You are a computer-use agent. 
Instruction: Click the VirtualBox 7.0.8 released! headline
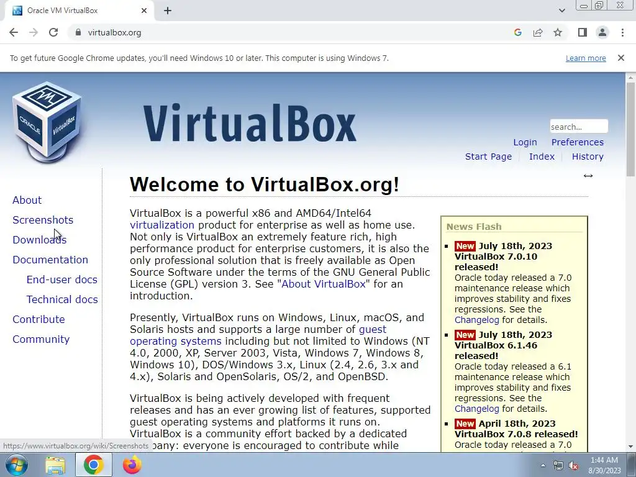(x=516, y=434)
